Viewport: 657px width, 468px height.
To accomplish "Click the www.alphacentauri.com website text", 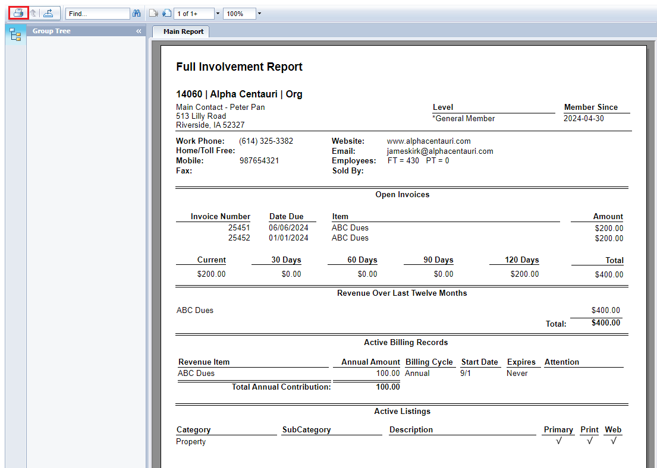I will point(429,141).
